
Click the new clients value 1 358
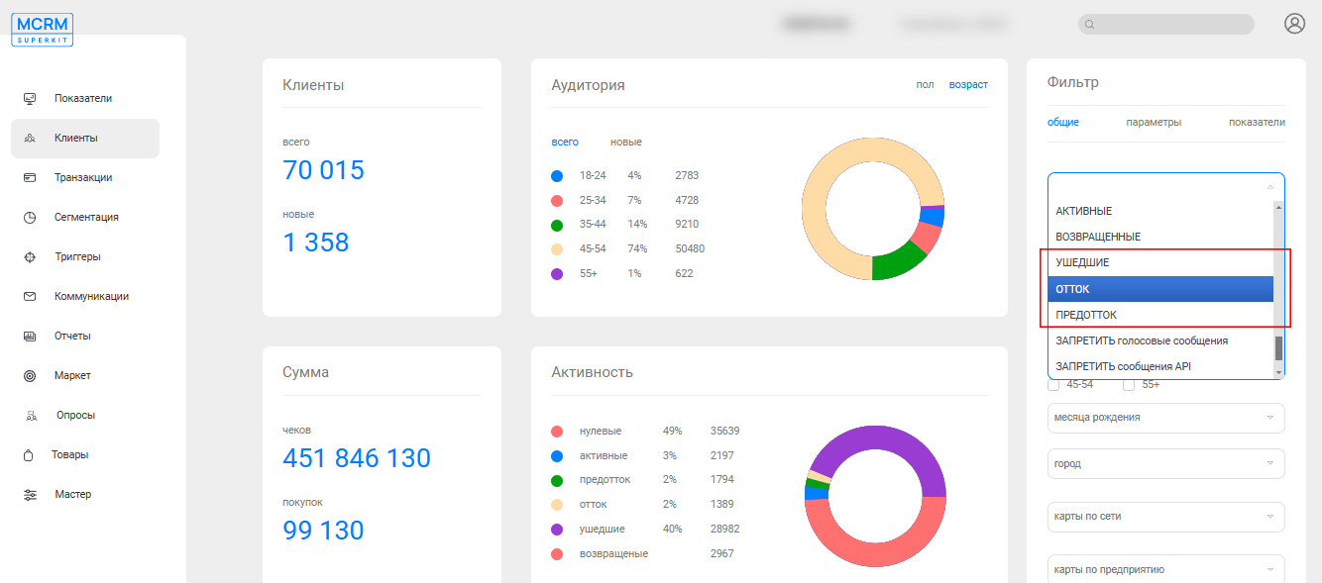point(316,243)
